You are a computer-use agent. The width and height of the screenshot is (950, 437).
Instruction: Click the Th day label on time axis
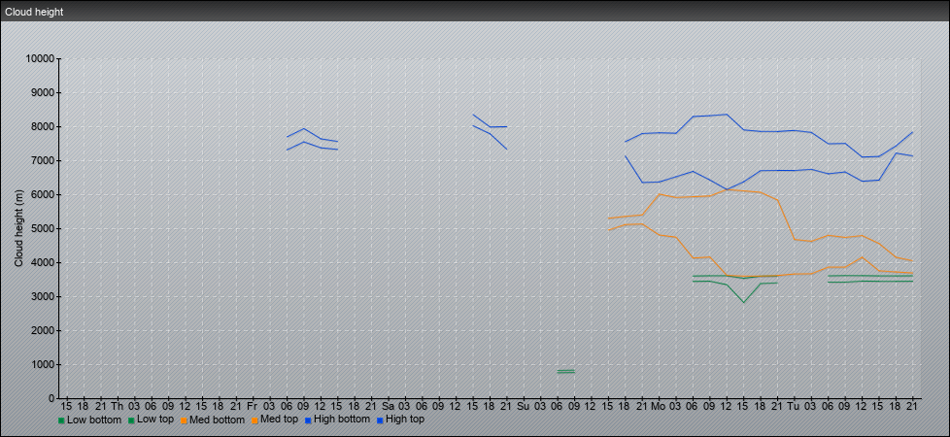(x=117, y=405)
